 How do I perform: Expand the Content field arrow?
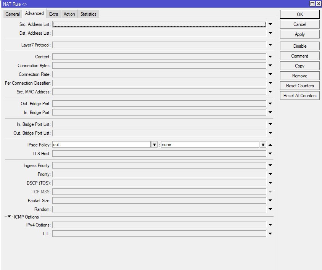tap(270, 56)
